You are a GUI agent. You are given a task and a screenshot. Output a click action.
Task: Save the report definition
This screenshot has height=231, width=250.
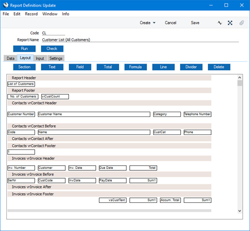click(195, 23)
